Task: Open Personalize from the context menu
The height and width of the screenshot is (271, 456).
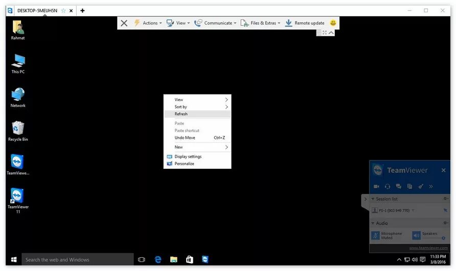Action: pyautogui.click(x=197, y=163)
